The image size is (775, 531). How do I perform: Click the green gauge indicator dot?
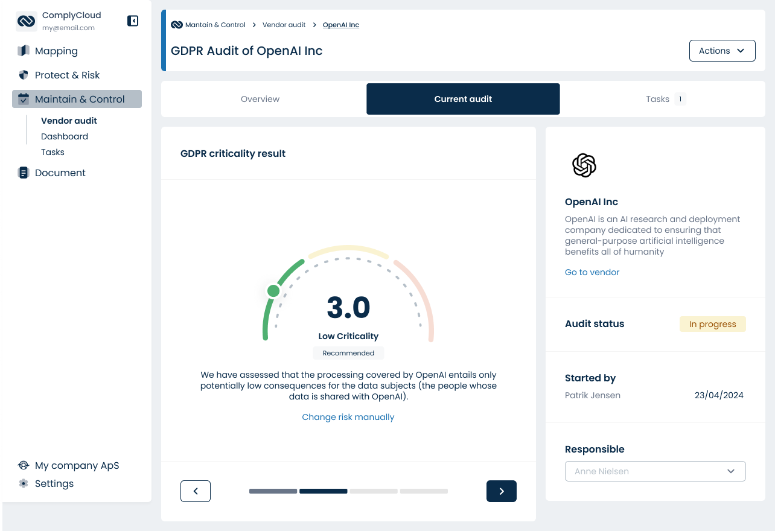coord(273,291)
